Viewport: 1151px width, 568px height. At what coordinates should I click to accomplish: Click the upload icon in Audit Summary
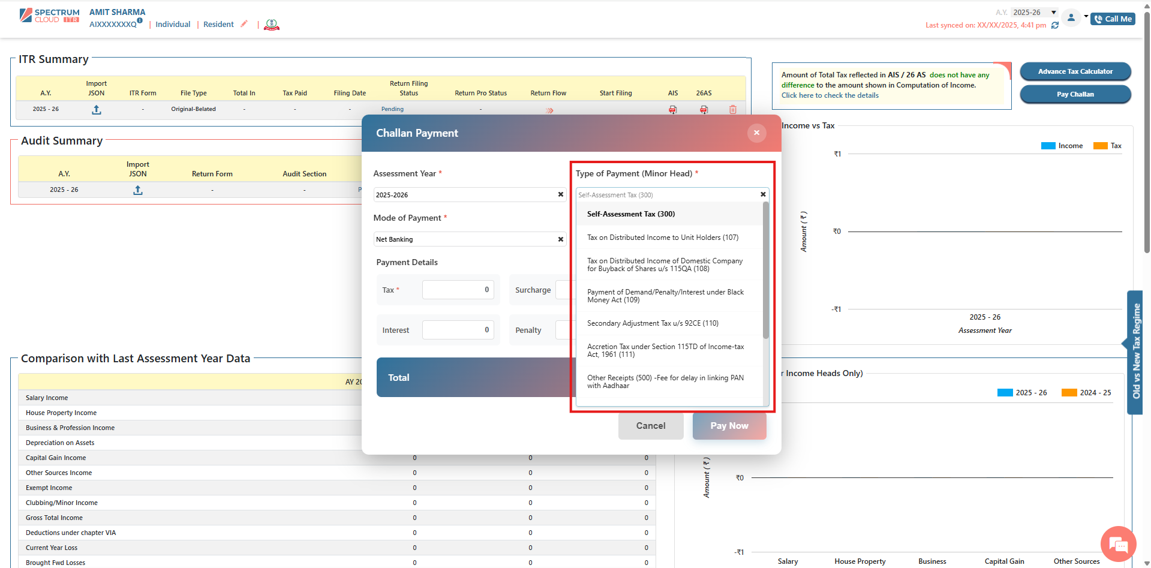138,190
